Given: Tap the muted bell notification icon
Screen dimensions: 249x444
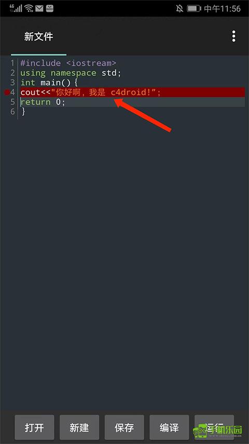Looking at the screenshot, I should 179,8.
